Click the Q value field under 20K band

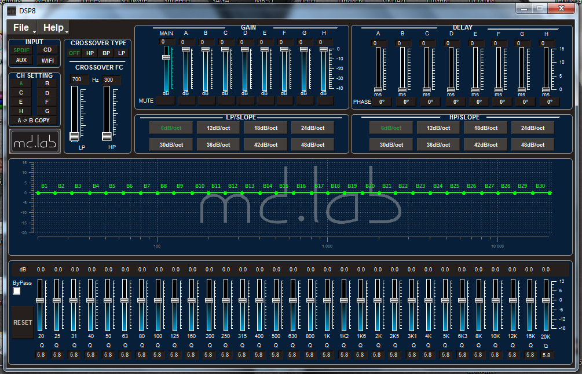coord(546,355)
